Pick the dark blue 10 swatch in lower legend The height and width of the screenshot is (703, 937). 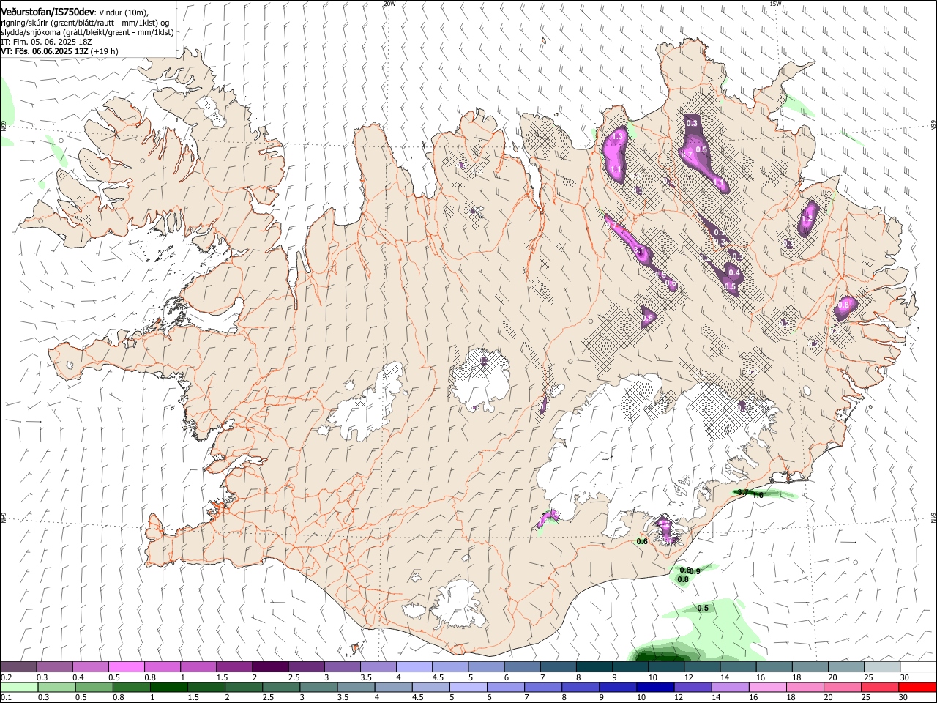[x=655, y=687]
